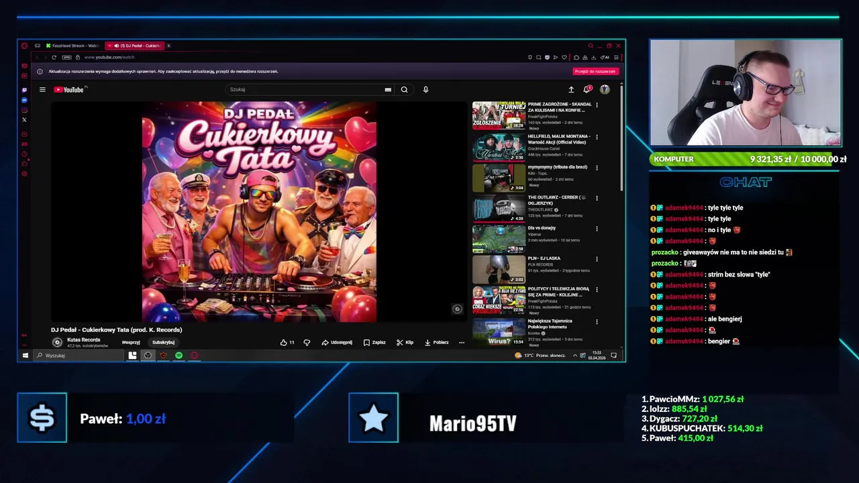
Task: Open the PRIME ZAGROŻONE video thumbnail
Action: tap(499, 115)
